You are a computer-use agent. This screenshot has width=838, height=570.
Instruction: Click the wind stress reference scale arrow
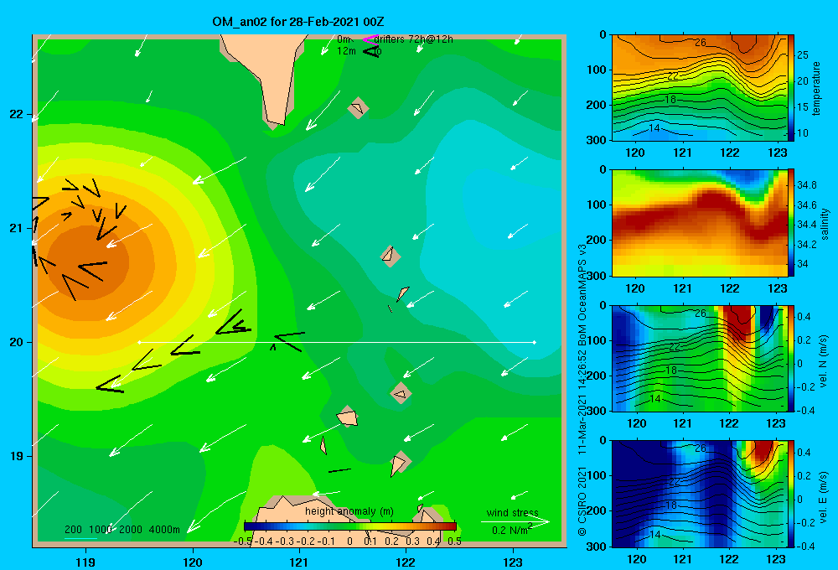[x=515, y=521]
